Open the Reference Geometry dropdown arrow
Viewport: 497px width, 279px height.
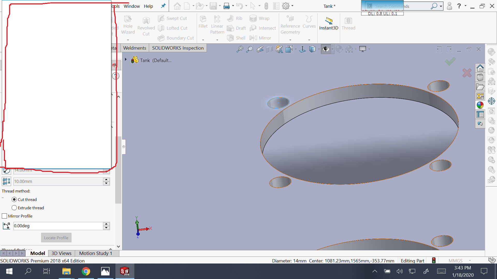click(290, 40)
